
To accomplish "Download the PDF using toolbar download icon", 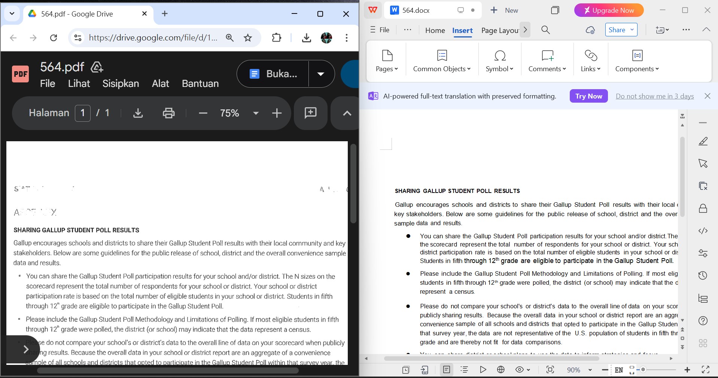I will (138, 113).
